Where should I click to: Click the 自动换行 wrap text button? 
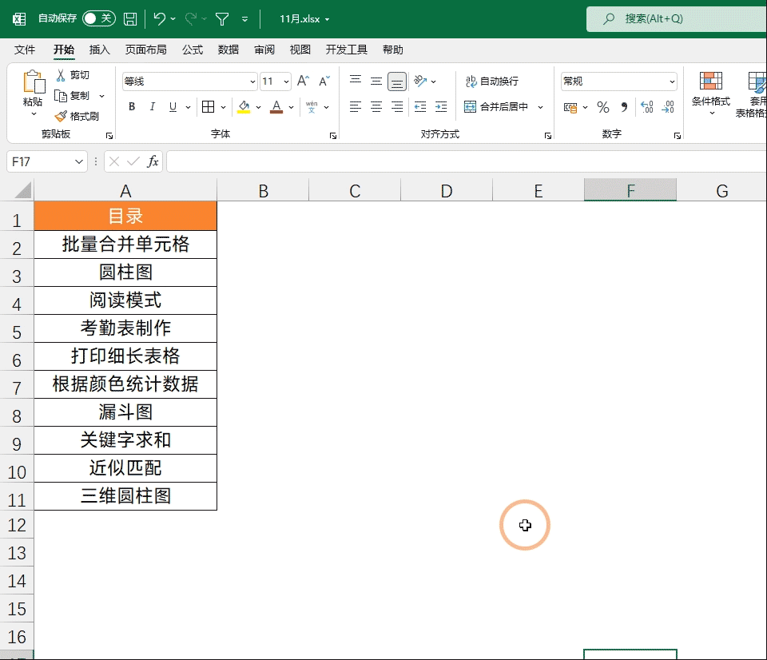tap(492, 82)
